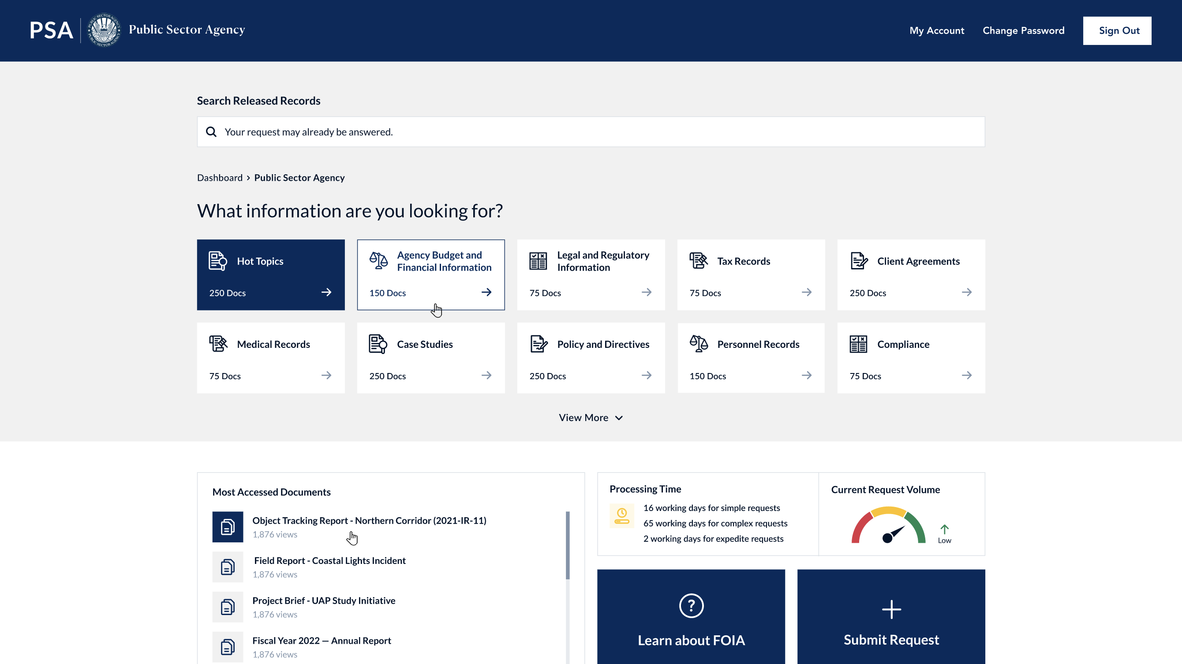Viewport: 1182px width, 664px height.
Task: Click the question mark icon on Learn about FOIA
Action: click(691, 605)
